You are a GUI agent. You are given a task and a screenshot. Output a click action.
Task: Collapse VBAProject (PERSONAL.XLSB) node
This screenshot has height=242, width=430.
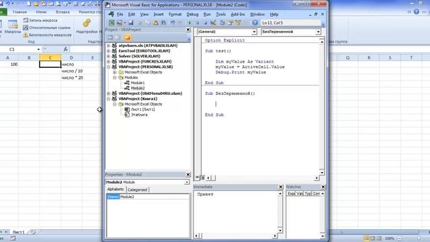point(108,67)
